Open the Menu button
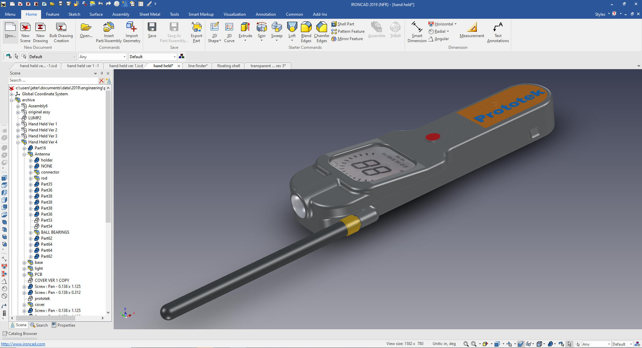The width and height of the screenshot is (642, 348). 10,14
